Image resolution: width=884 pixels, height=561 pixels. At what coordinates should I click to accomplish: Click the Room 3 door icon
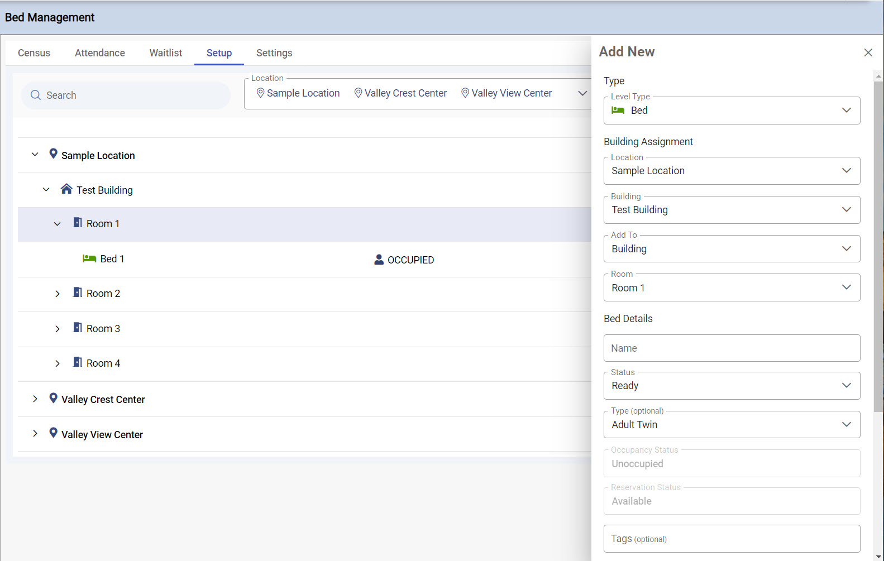pyautogui.click(x=78, y=328)
